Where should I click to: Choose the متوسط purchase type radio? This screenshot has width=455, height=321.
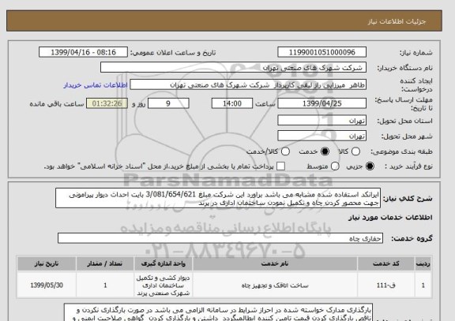(x=335, y=166)
